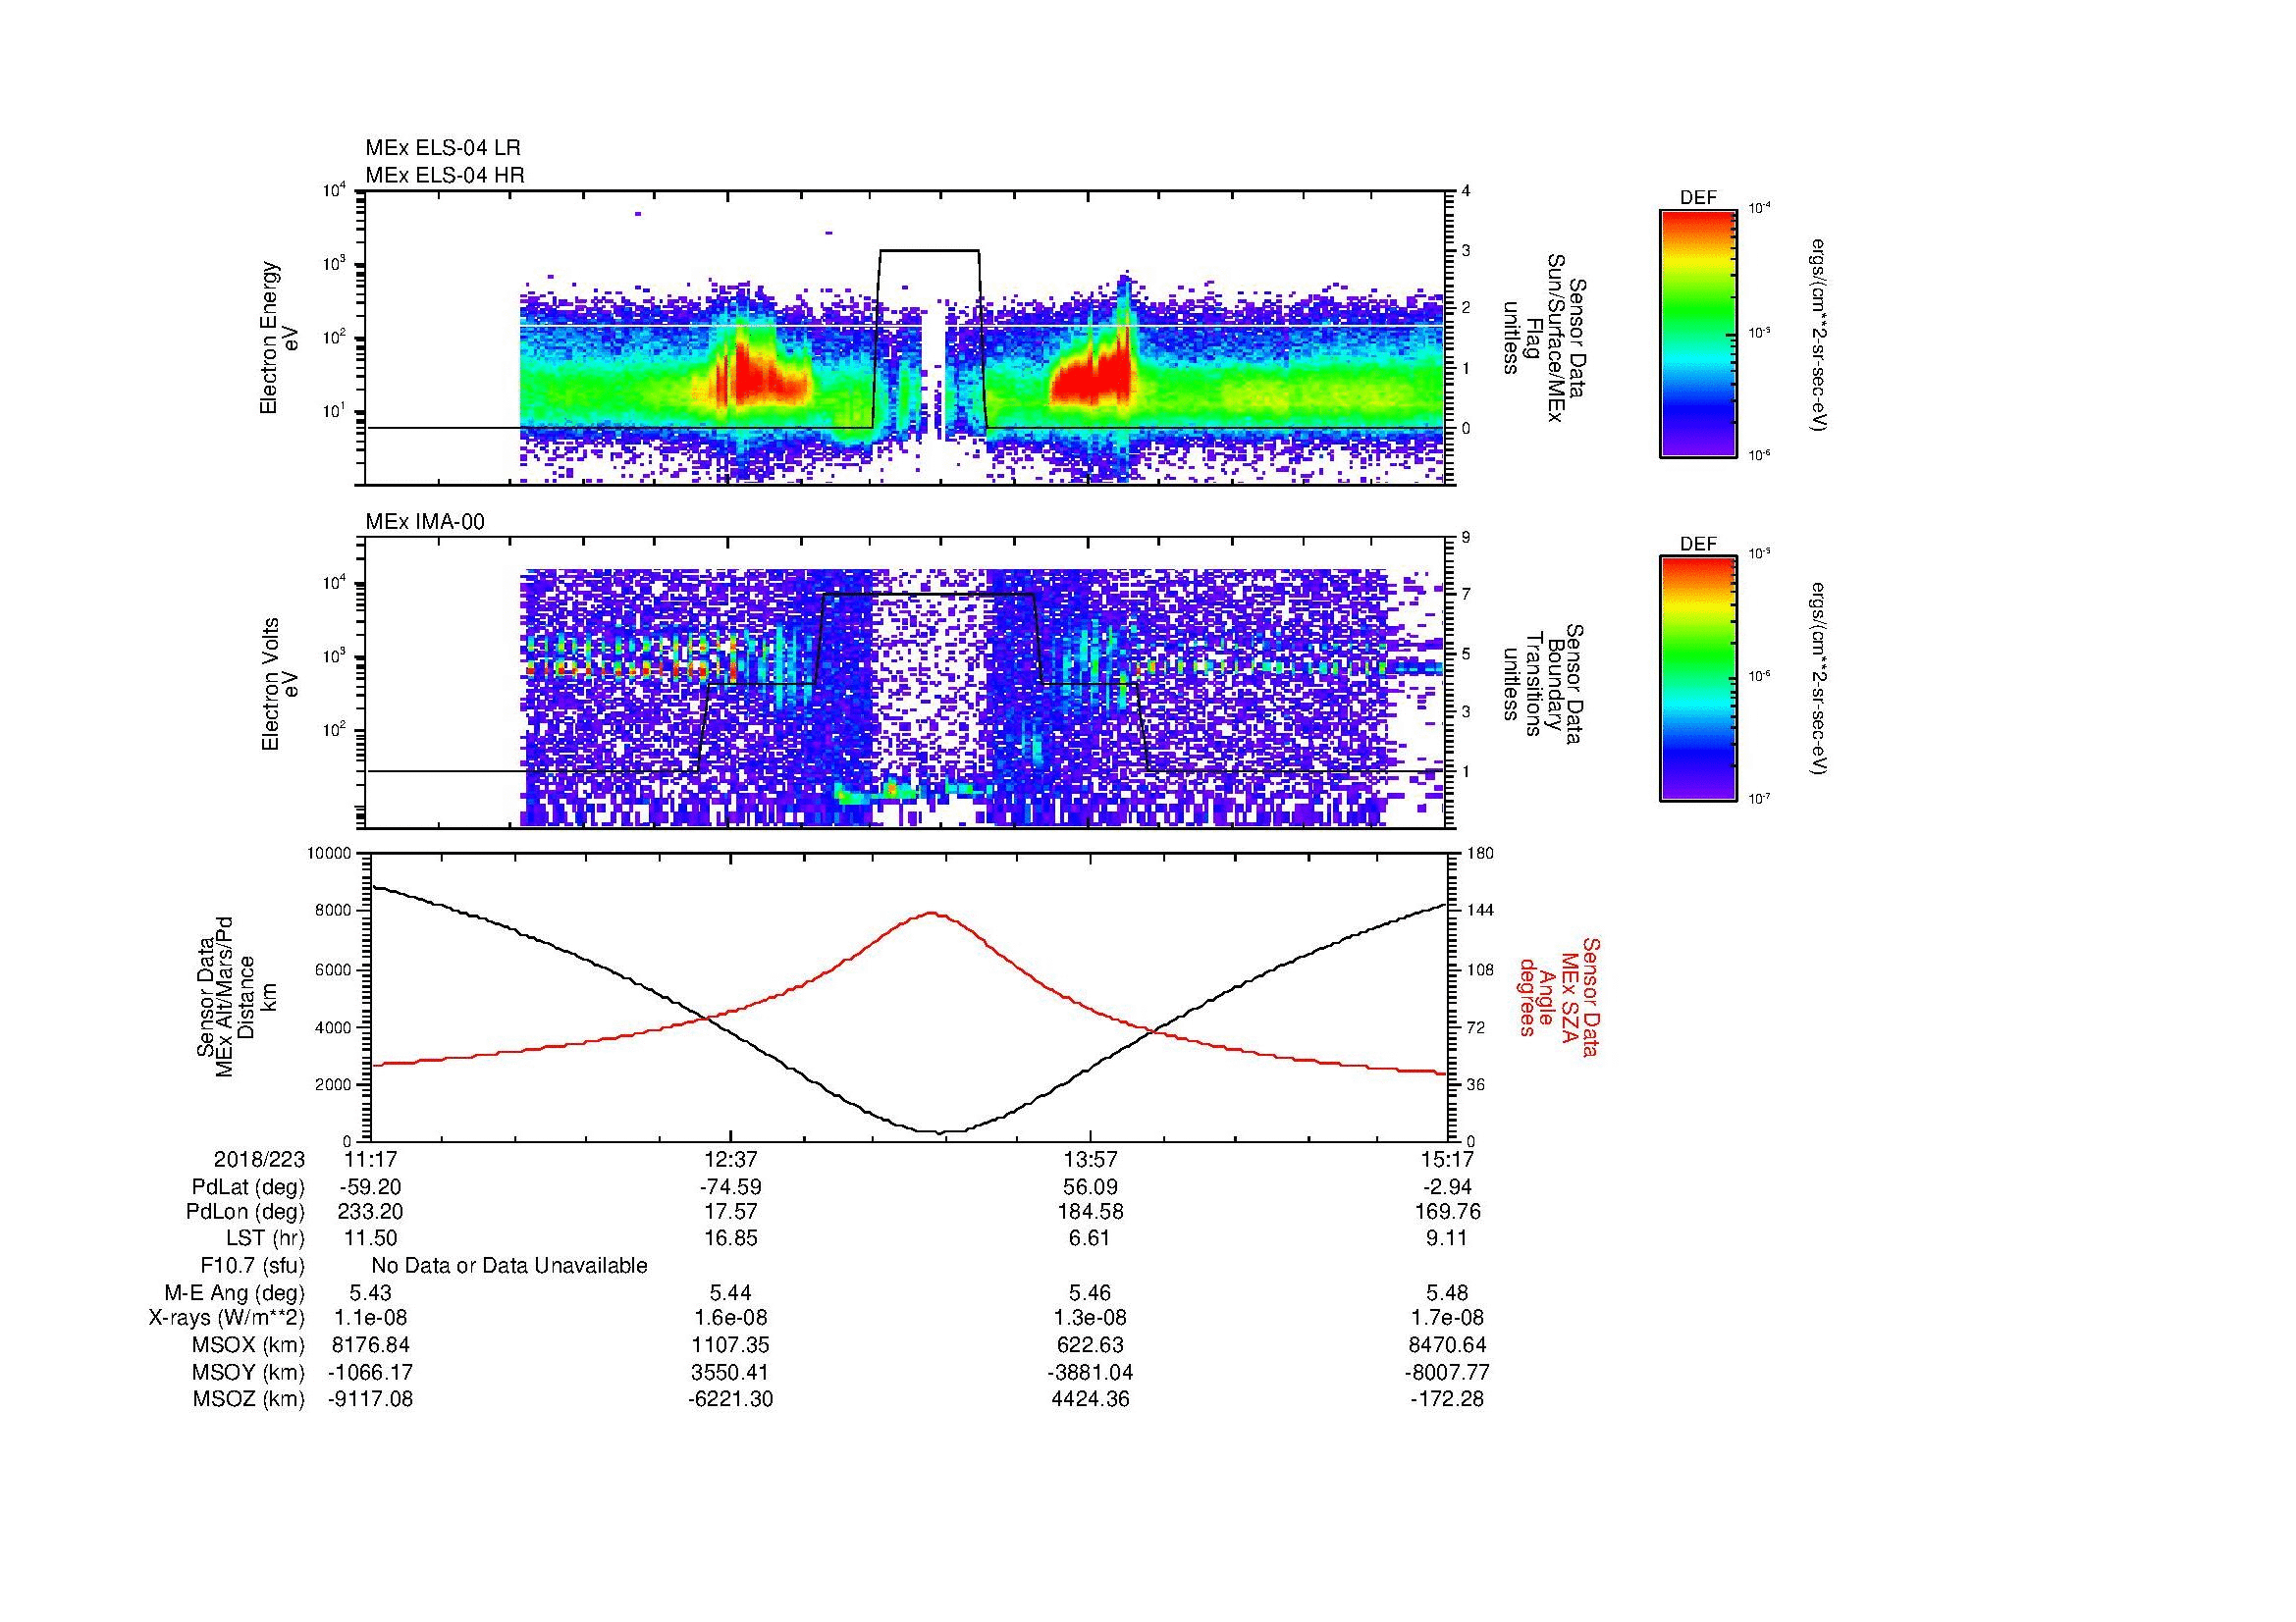This screenshot has height=1622, width=2296.
Task: Click MSOY value '-8007.77'
Action: pos(1448,1372)
